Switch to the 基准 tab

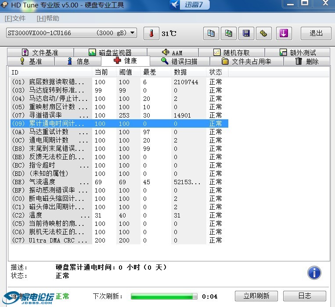tap(31, 61)
